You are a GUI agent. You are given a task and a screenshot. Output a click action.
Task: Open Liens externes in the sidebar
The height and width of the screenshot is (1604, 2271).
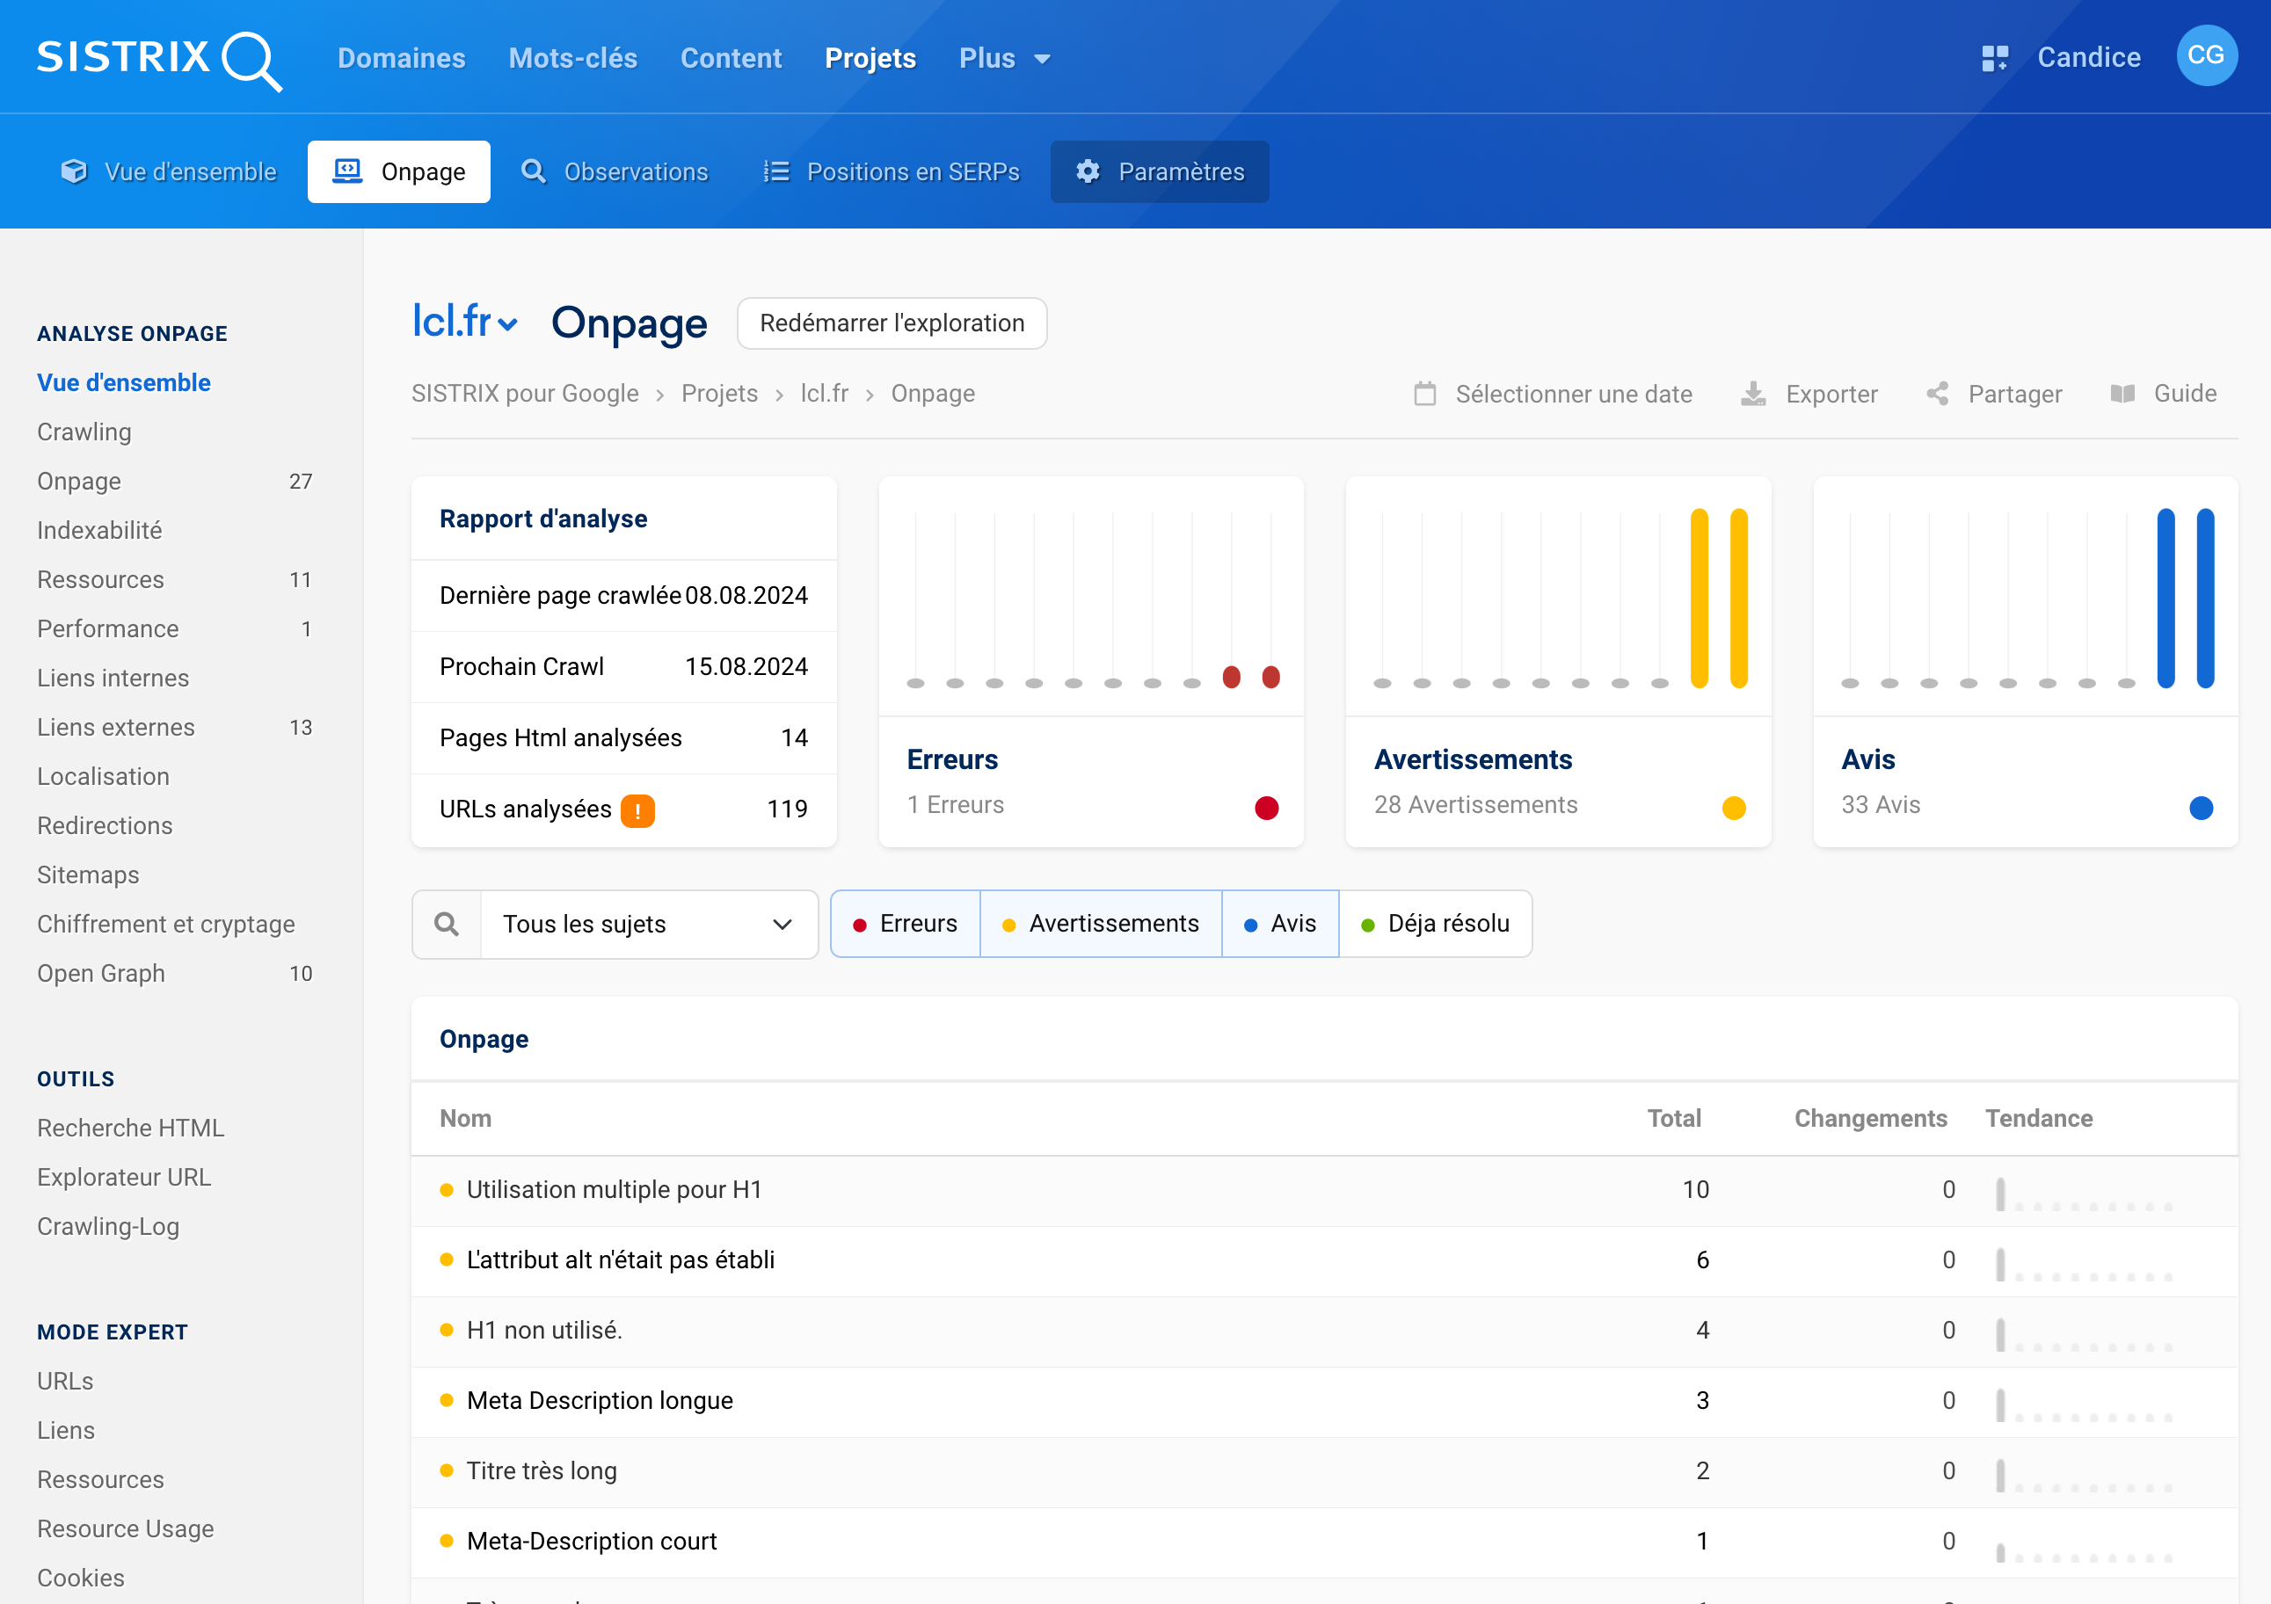pyautogui.click(x=116, y=728)
